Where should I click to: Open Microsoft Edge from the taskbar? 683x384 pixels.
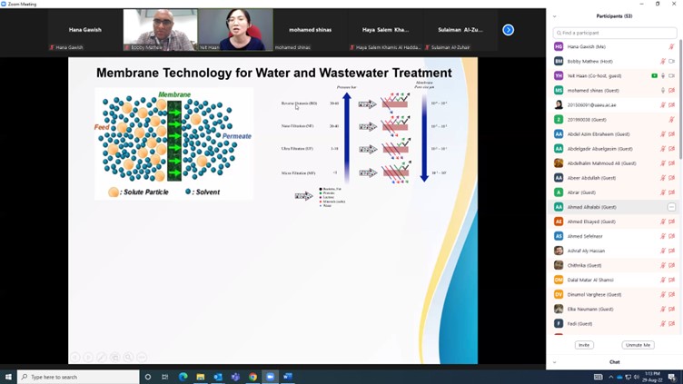(183, 377)
